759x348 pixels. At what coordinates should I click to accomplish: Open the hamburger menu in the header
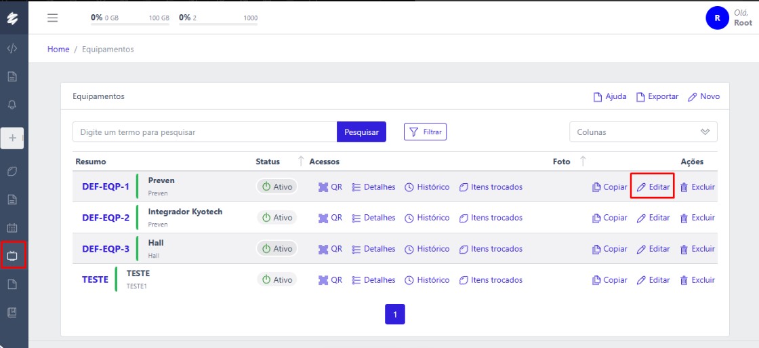52,18
